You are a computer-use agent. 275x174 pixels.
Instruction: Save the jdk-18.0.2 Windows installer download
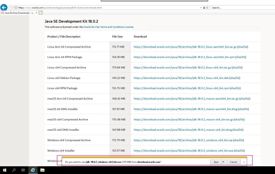click(216, 162)
